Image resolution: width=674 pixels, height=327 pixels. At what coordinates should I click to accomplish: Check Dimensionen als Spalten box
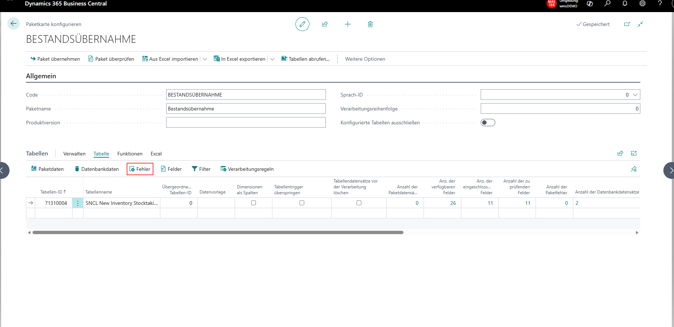click(x=253, y=203)
